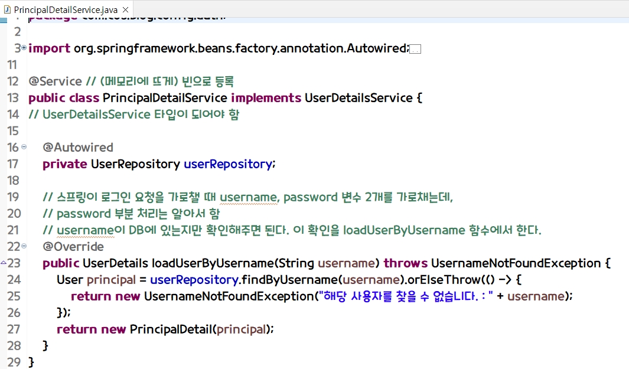Select the PrincipalDetailService.java editor tab

point(66,9)
